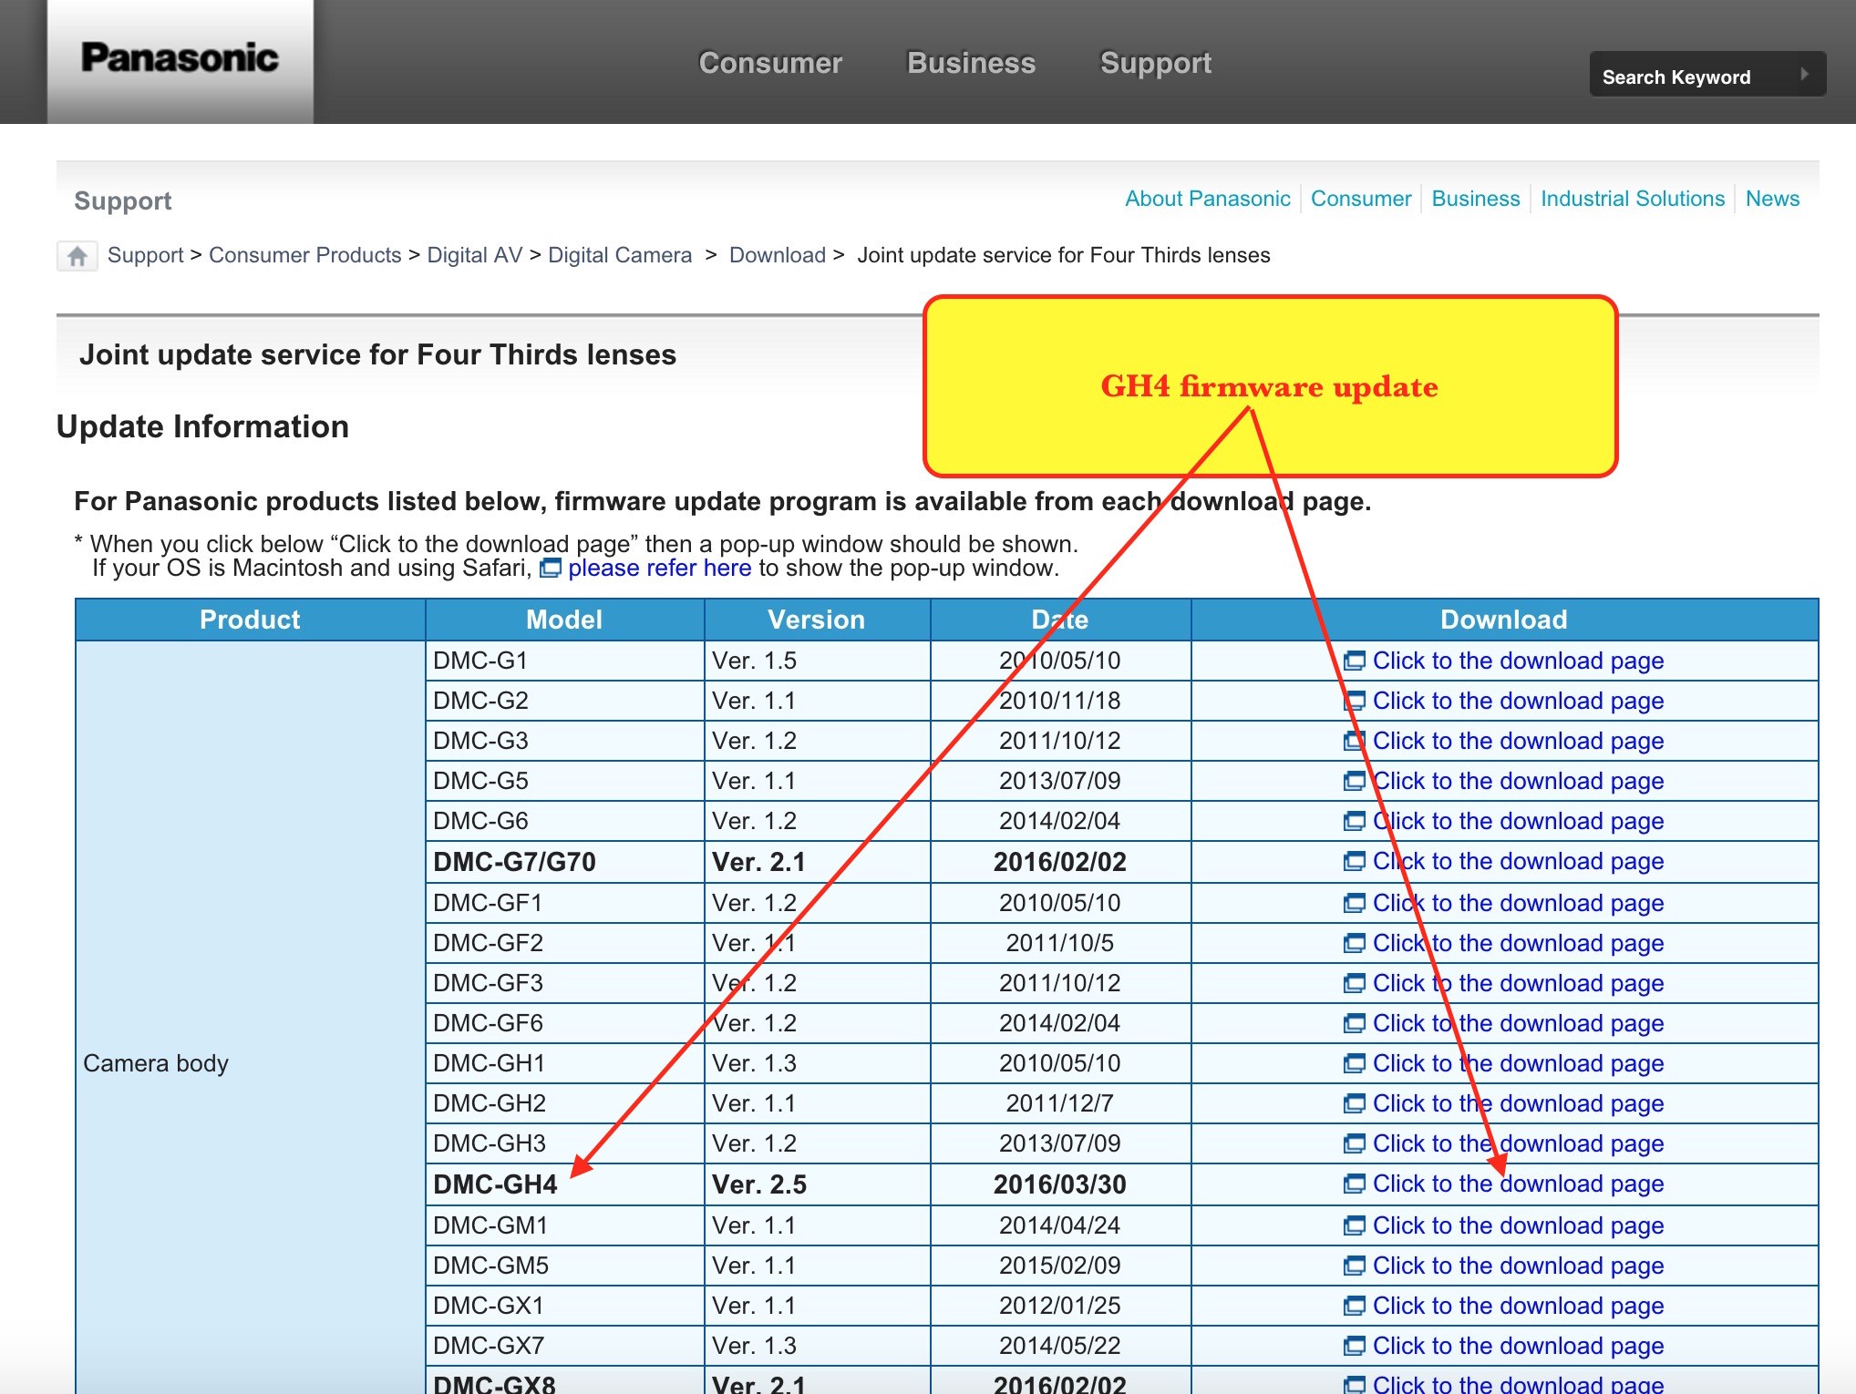Open download page for DMC-GF2
Screen dimensions: 1856x1394
coord(1518,944)
